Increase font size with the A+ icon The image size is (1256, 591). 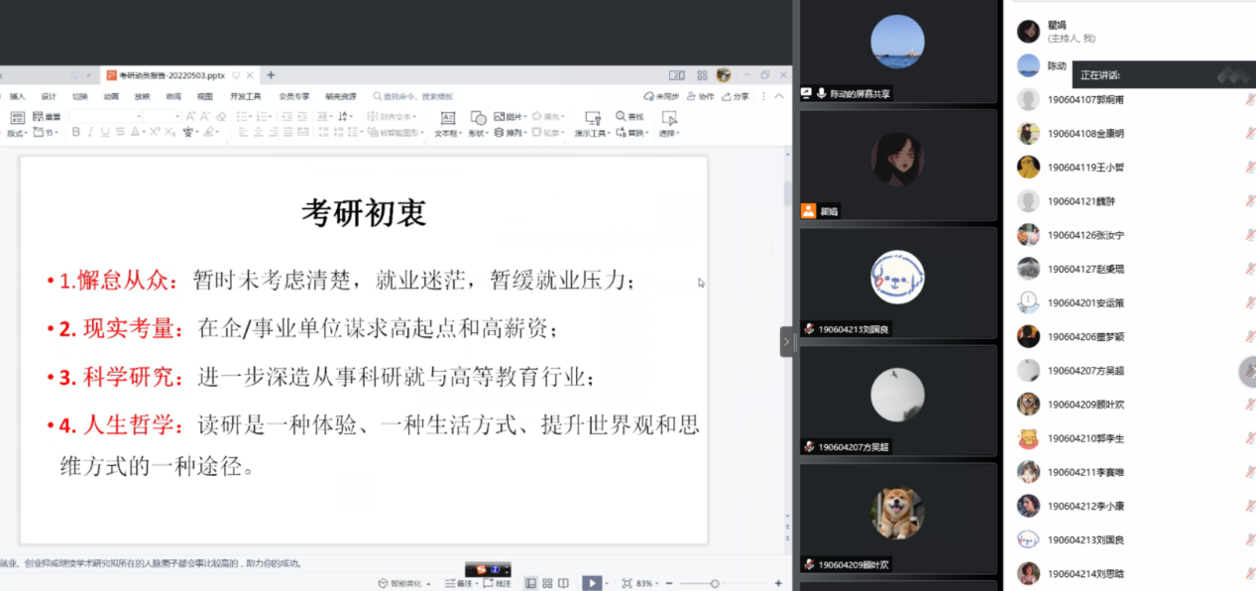coord(190,116)
